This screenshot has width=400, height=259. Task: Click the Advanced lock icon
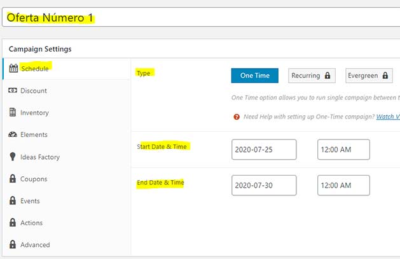point(13,244)
